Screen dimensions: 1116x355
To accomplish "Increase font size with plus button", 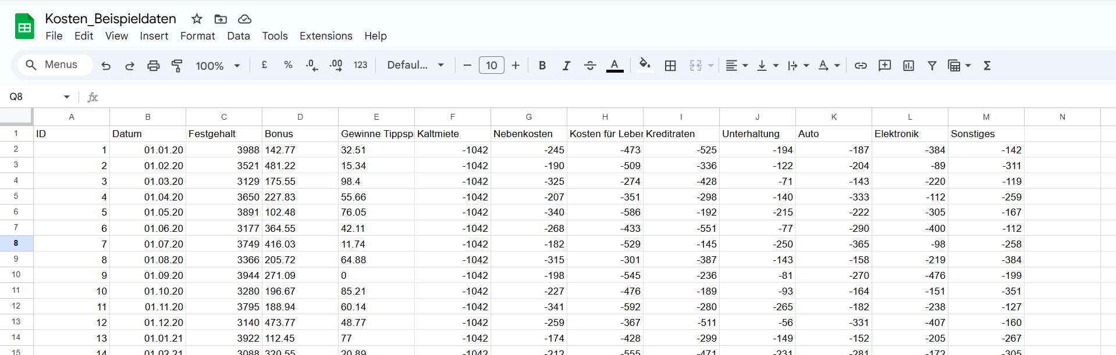I will 516,66.
